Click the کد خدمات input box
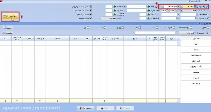The width and height of the screenshot is (211, 112). 109,6
